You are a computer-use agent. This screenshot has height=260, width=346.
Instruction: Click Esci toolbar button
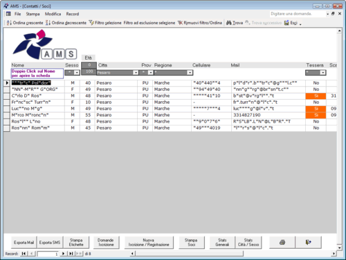click(291, 23)
